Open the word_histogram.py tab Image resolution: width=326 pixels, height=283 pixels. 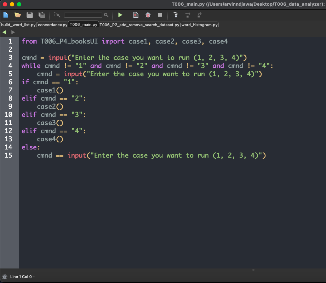[199, 25]
